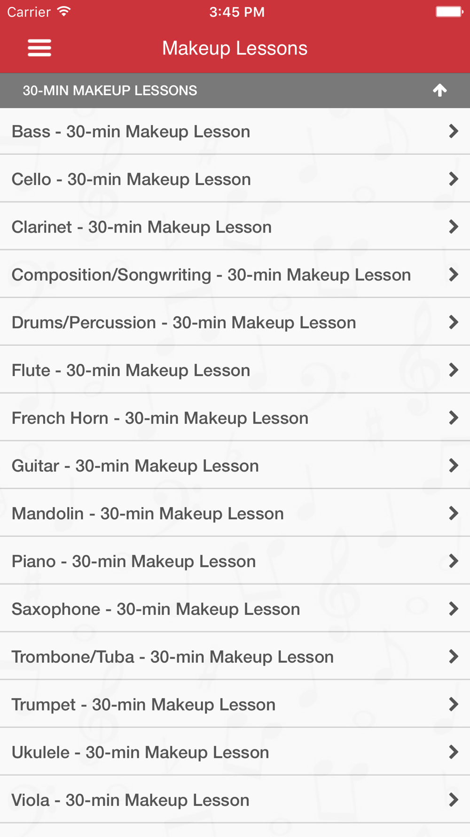Tap the Wi-Fi status icon

pos(64,11)
